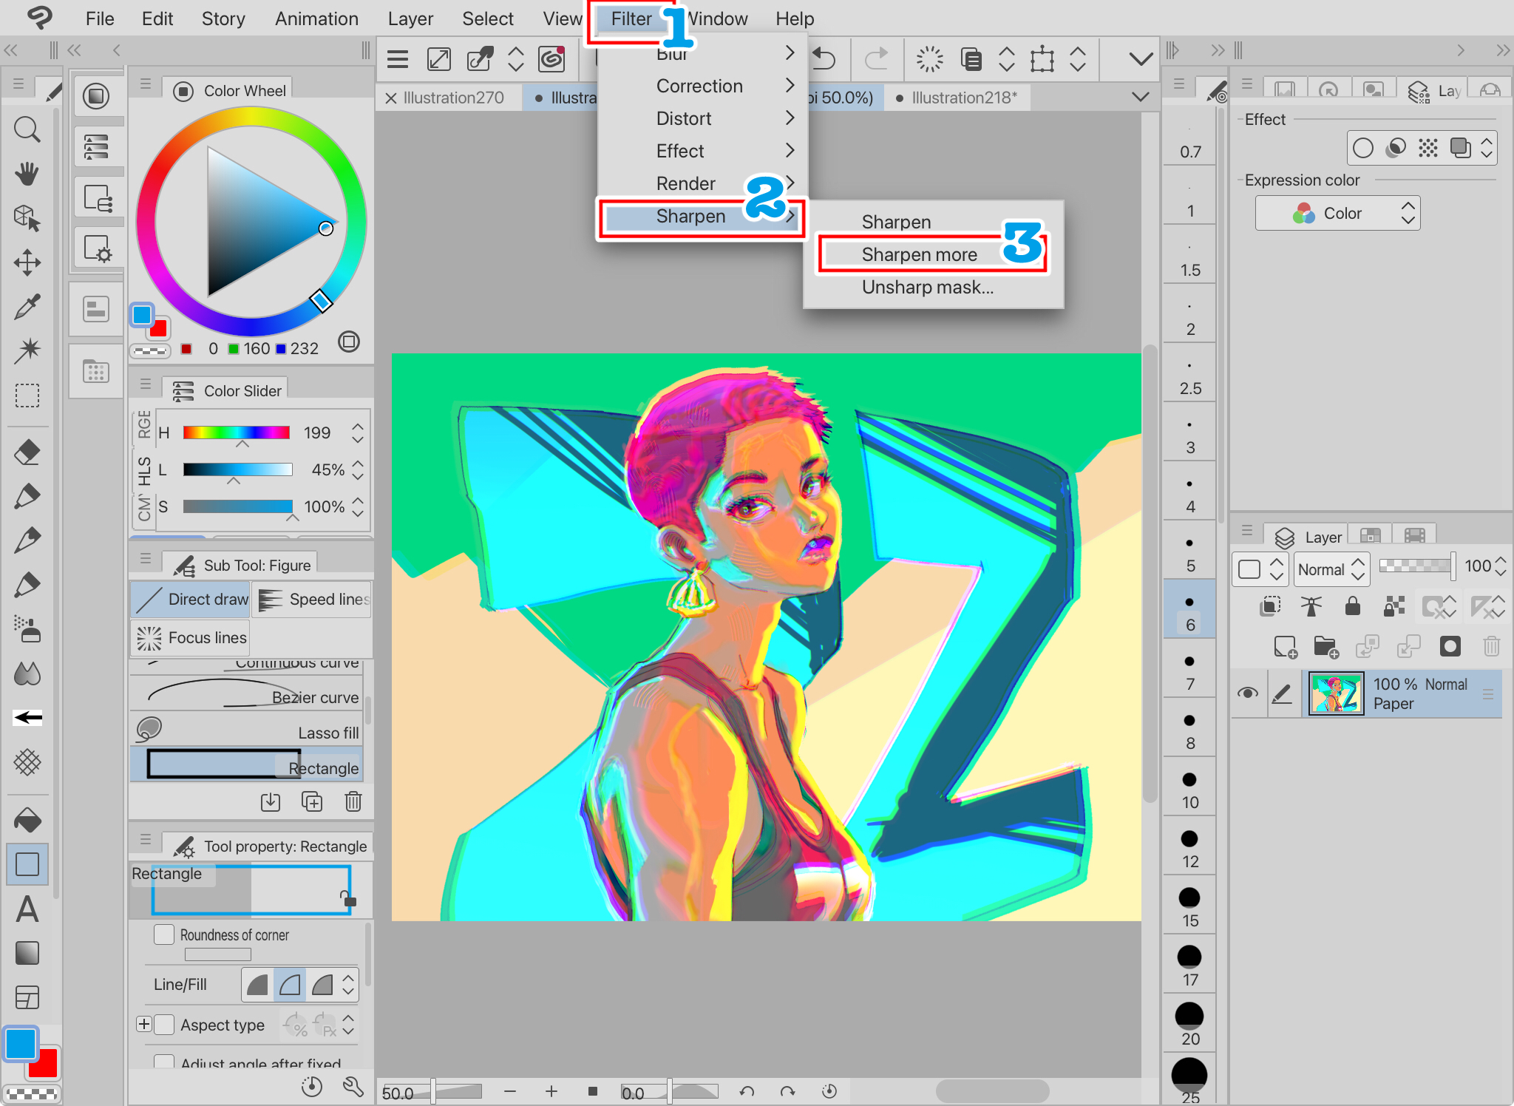Check the Aspect type checkbox
This screenshot has width=1514, height=1106.
pos(164,1025)
